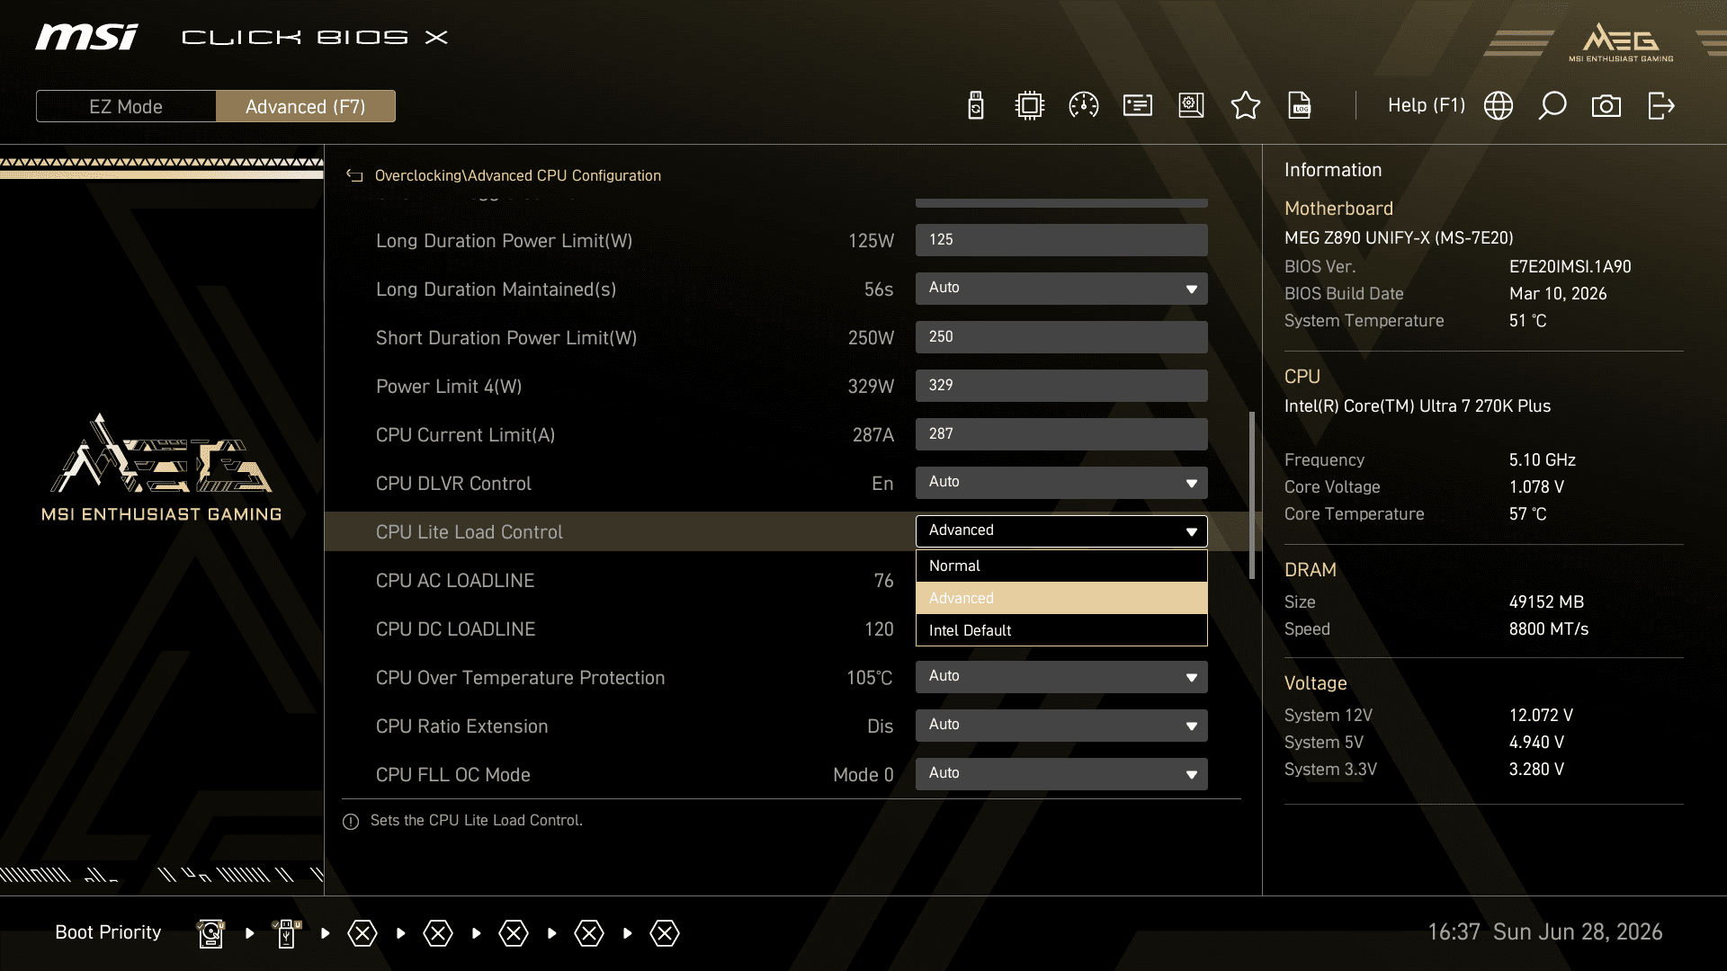The height and width of the screenshot is (971, 1727).
Task: Click the CPU frequency value 5.10 GHz
Action: pyautogui.click(x=1543, y=460)
